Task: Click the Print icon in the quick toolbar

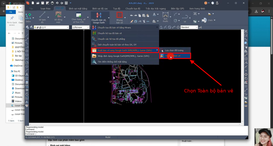Action: click(x=52, y=3)
